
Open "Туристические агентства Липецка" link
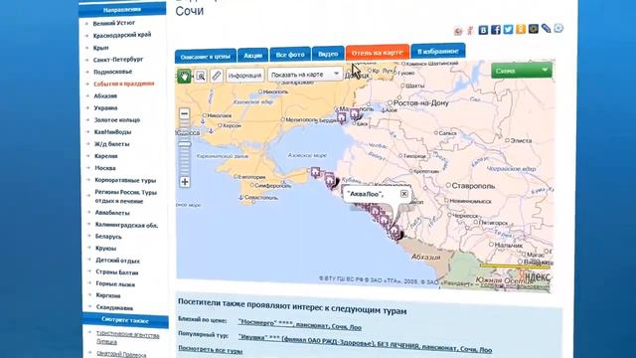[128, 338]
